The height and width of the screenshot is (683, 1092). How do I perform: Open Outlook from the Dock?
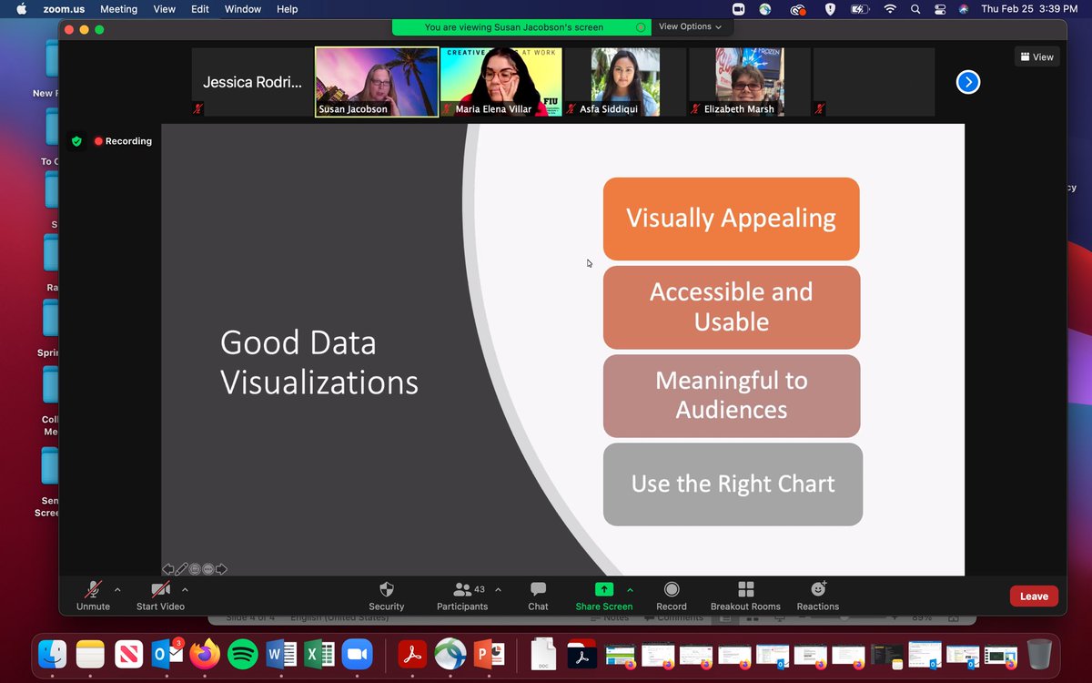(167, 654)
